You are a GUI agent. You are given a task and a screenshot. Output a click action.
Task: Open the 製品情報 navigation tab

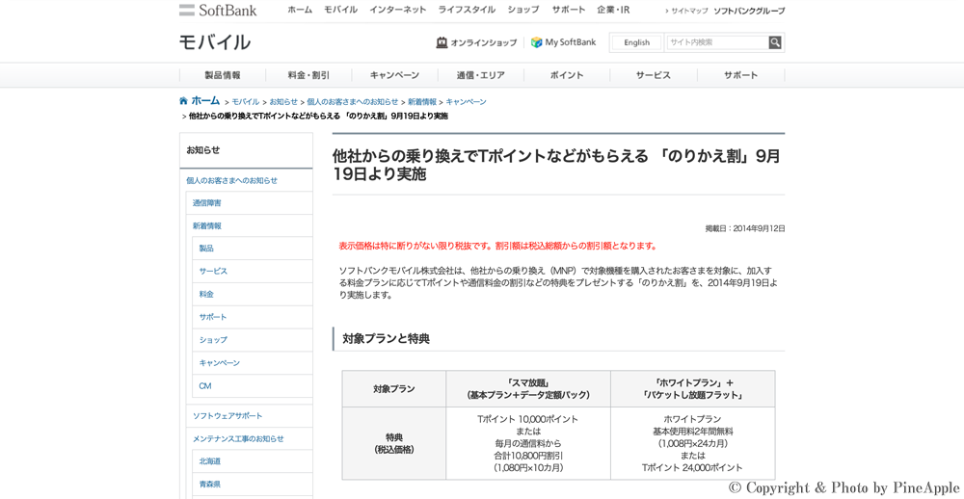pos(223,75)
